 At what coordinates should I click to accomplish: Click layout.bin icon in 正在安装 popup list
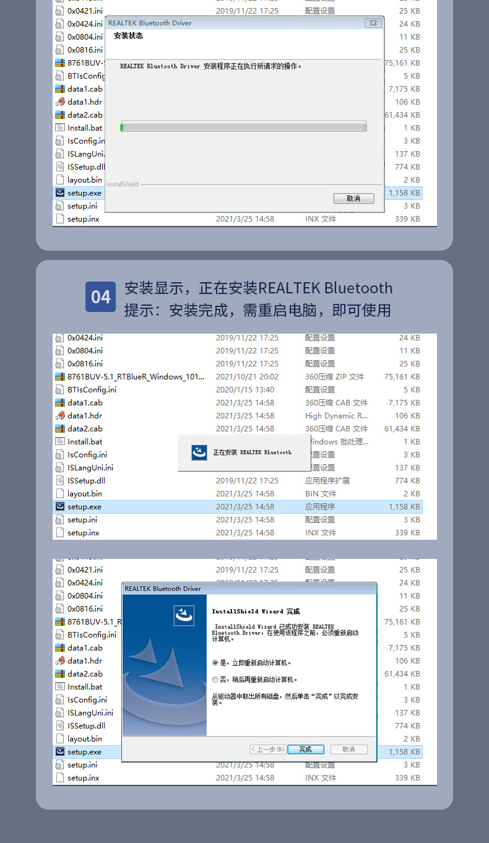point(60,493)
